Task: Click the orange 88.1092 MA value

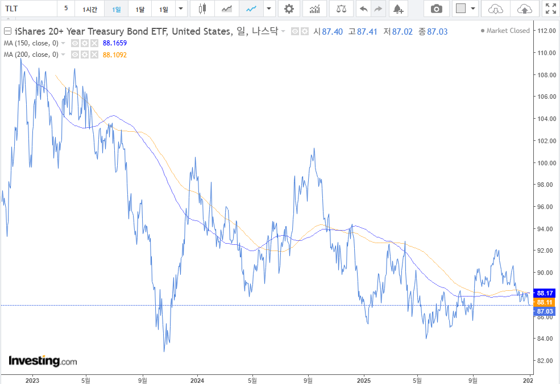Action: [x=115, y=55]
